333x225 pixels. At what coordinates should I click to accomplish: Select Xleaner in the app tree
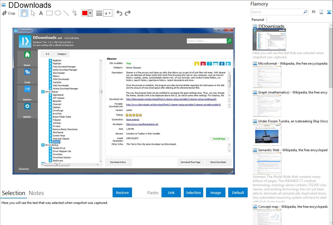pos(56,142)
